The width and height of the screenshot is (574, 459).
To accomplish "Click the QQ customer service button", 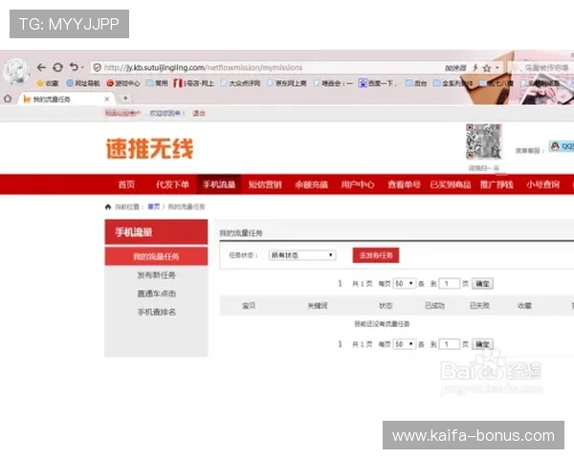I will point(562,146).
